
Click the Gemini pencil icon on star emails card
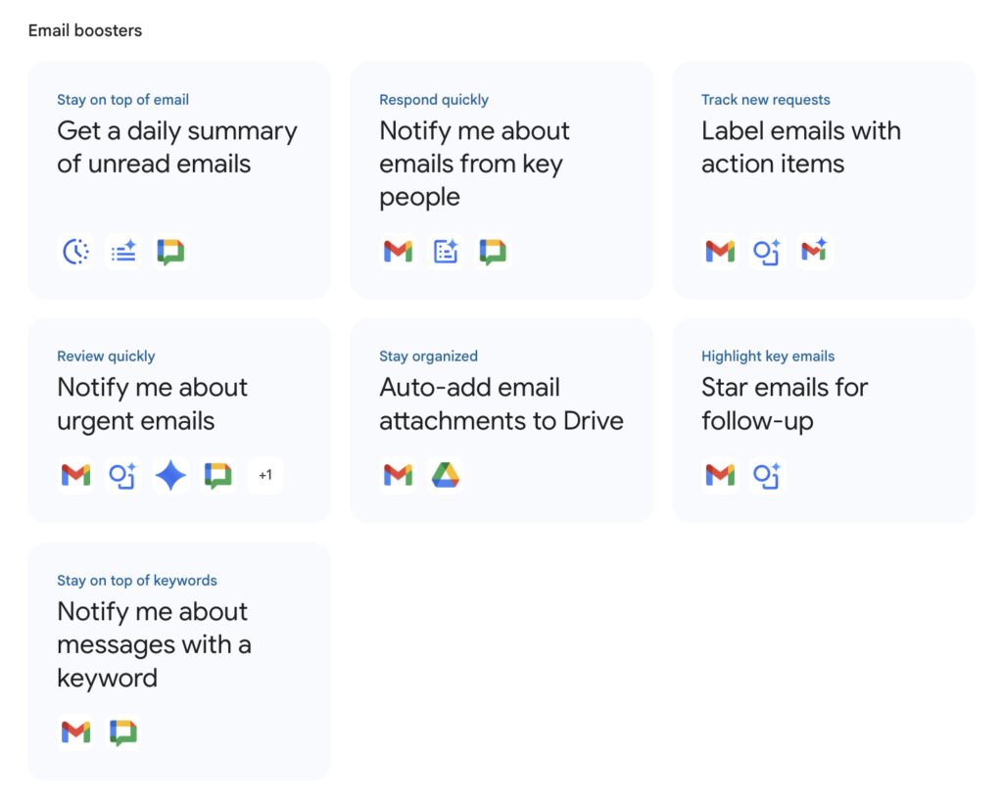click(767, 475)
